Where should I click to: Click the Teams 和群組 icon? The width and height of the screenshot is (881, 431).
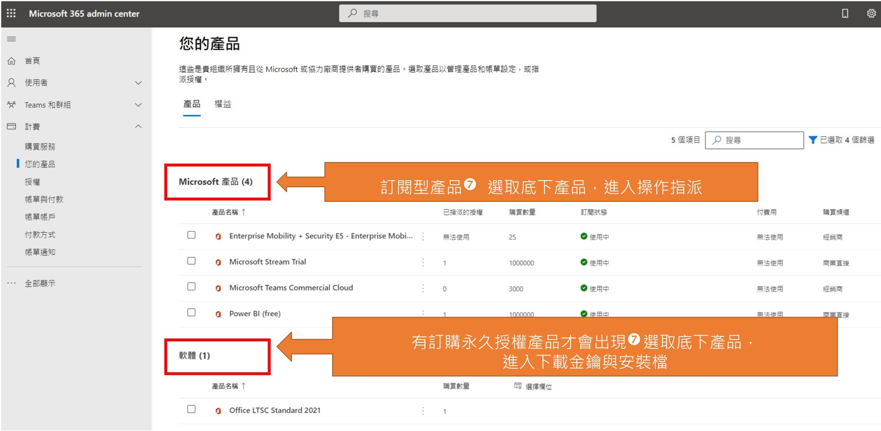click(x=11, y=105)
